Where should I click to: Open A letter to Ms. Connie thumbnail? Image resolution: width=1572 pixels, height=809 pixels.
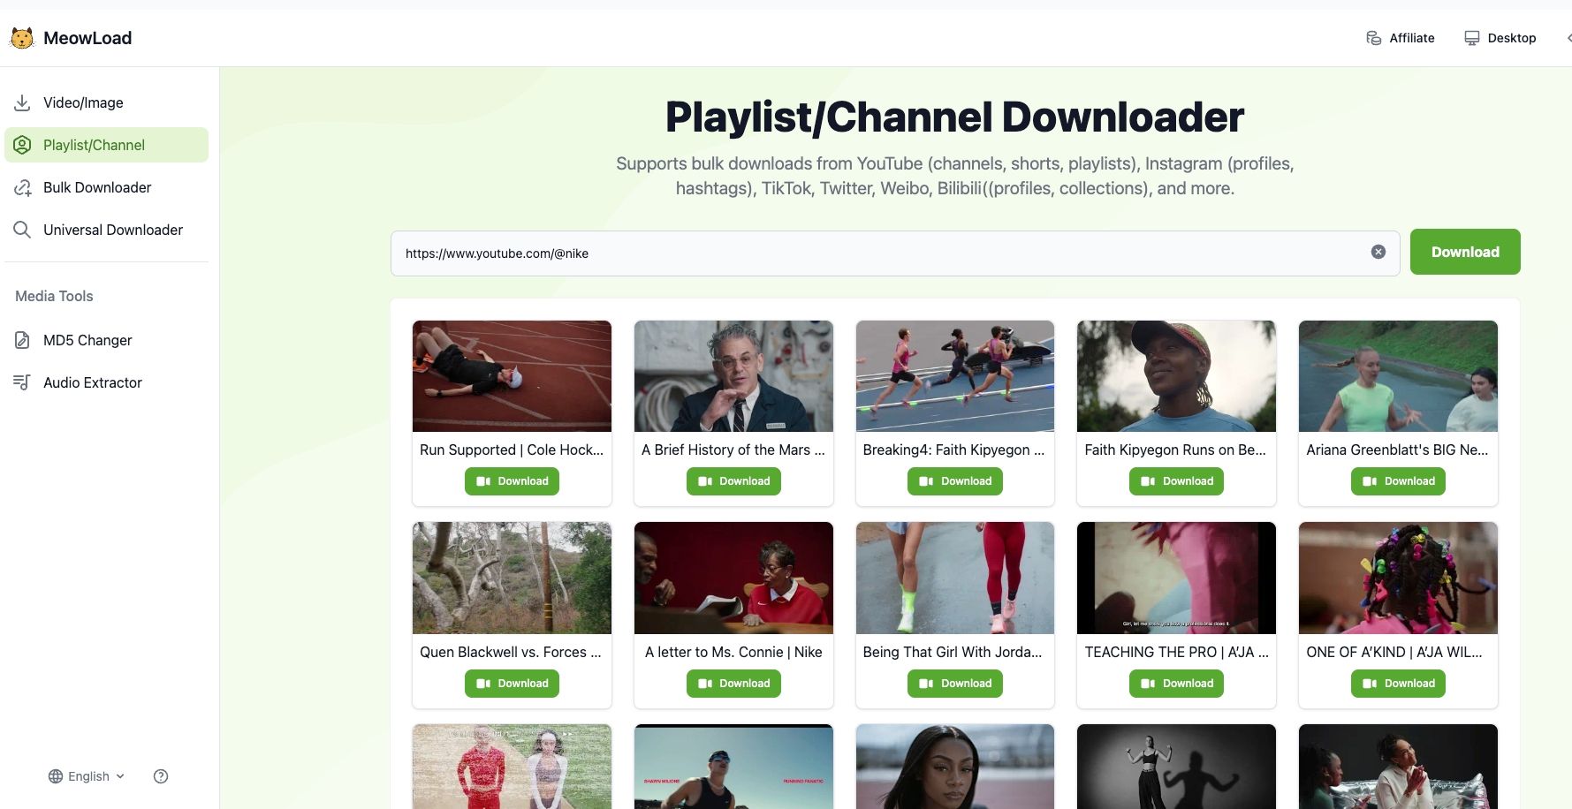tap(733, 578)
